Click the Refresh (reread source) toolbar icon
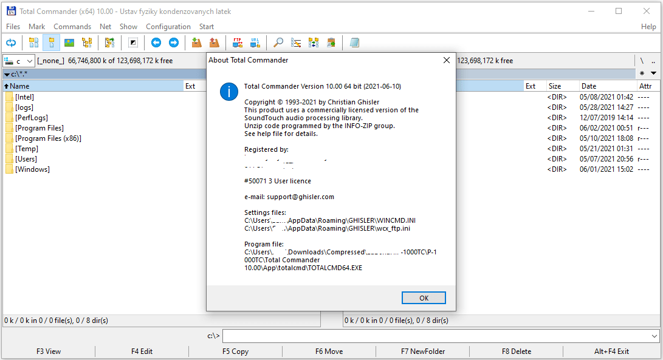663x360 pixels. click(x=11, y=42)
